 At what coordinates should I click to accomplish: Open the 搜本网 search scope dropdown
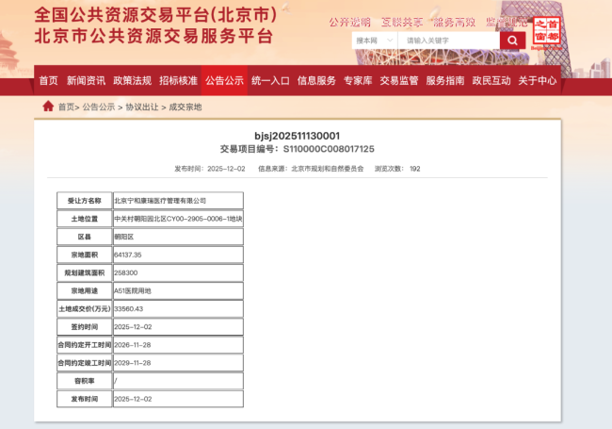click(x=374, y=41)
